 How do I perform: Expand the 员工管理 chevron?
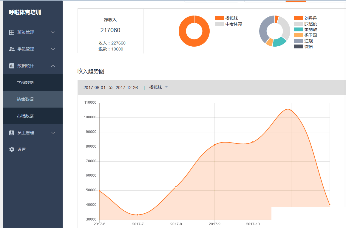[53, 133]
